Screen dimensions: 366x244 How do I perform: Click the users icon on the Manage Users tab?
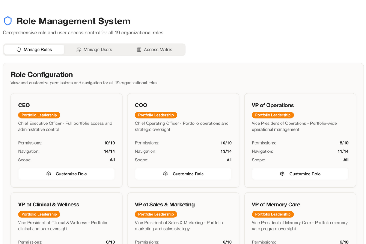coord(79,49)
